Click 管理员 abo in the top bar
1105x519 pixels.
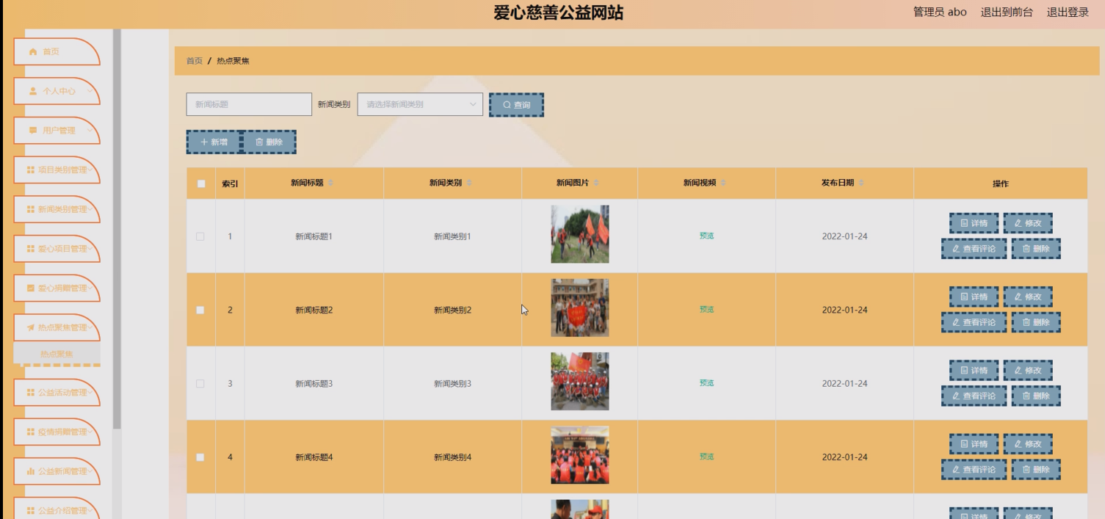[940, 12]
